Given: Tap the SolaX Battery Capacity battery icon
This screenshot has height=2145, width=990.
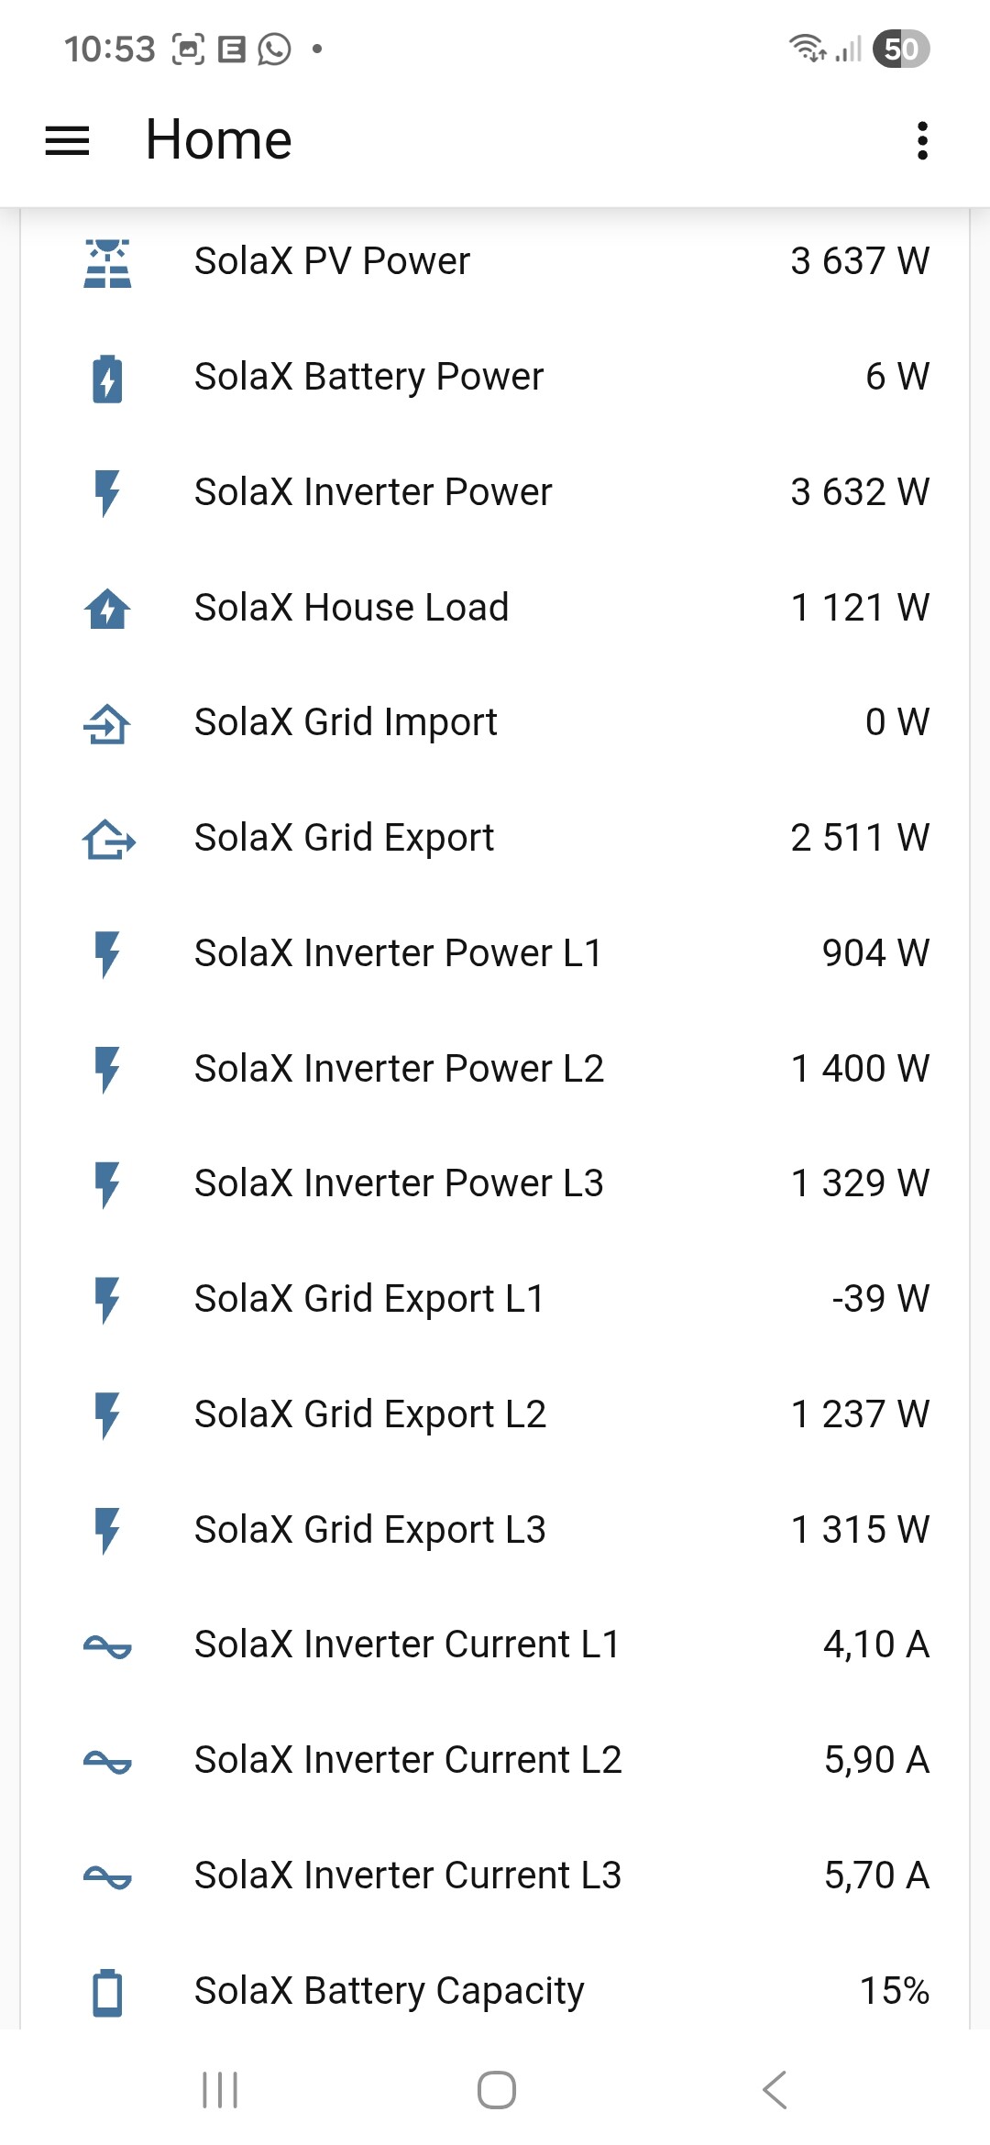Looking at the screenshot, I should 107,1992.
